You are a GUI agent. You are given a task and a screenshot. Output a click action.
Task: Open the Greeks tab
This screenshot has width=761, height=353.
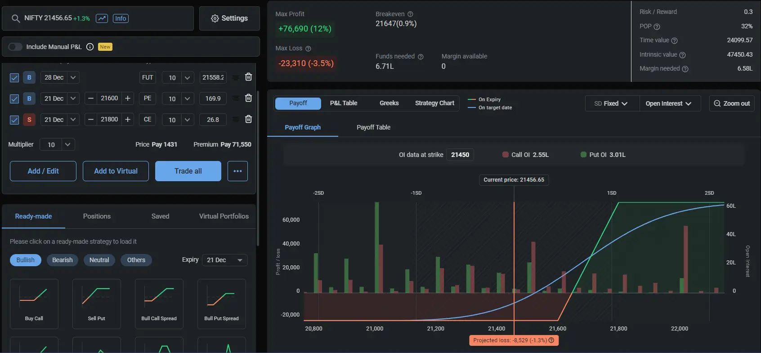[x=389, y=103]
